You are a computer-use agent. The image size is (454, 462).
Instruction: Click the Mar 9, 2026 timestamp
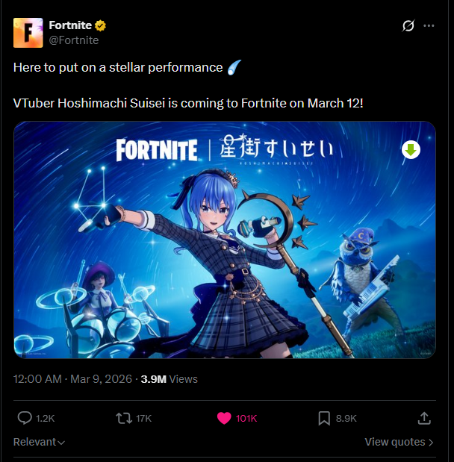[101, 379]
